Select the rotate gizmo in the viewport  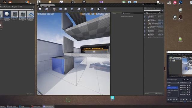pos(83,14)
